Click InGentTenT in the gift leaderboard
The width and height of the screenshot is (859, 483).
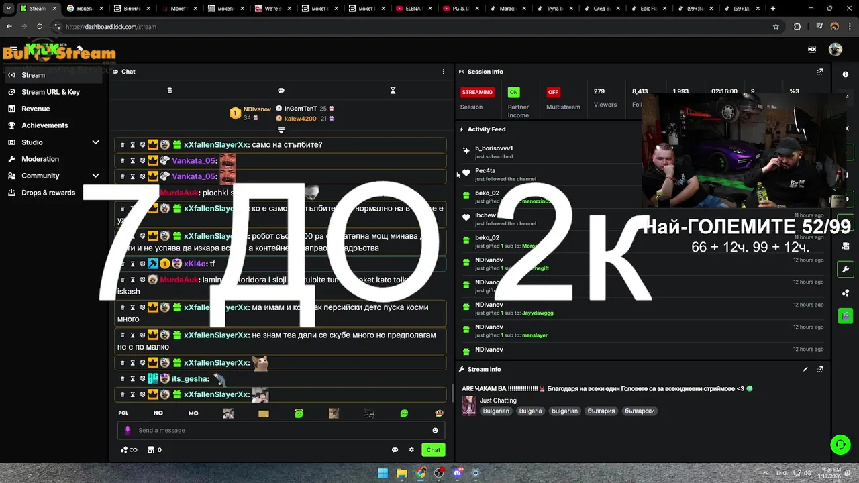(x=300, y=109)
